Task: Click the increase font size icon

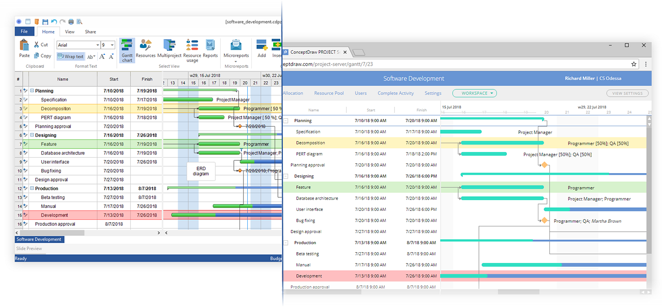Action: coord(102,56)
